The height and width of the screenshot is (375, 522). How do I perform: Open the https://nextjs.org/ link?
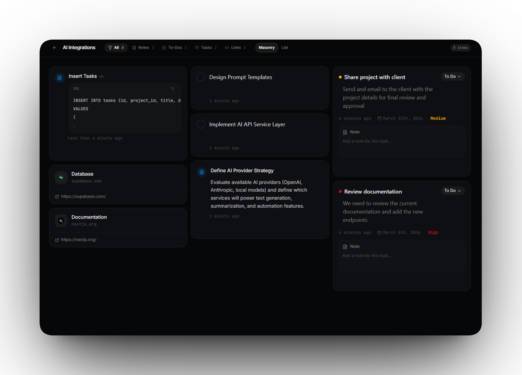tap(78, 240)
